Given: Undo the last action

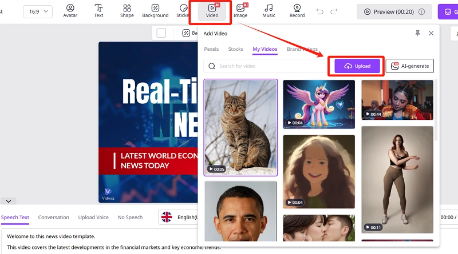Looking at the screenshot, I should coord(320,11).
